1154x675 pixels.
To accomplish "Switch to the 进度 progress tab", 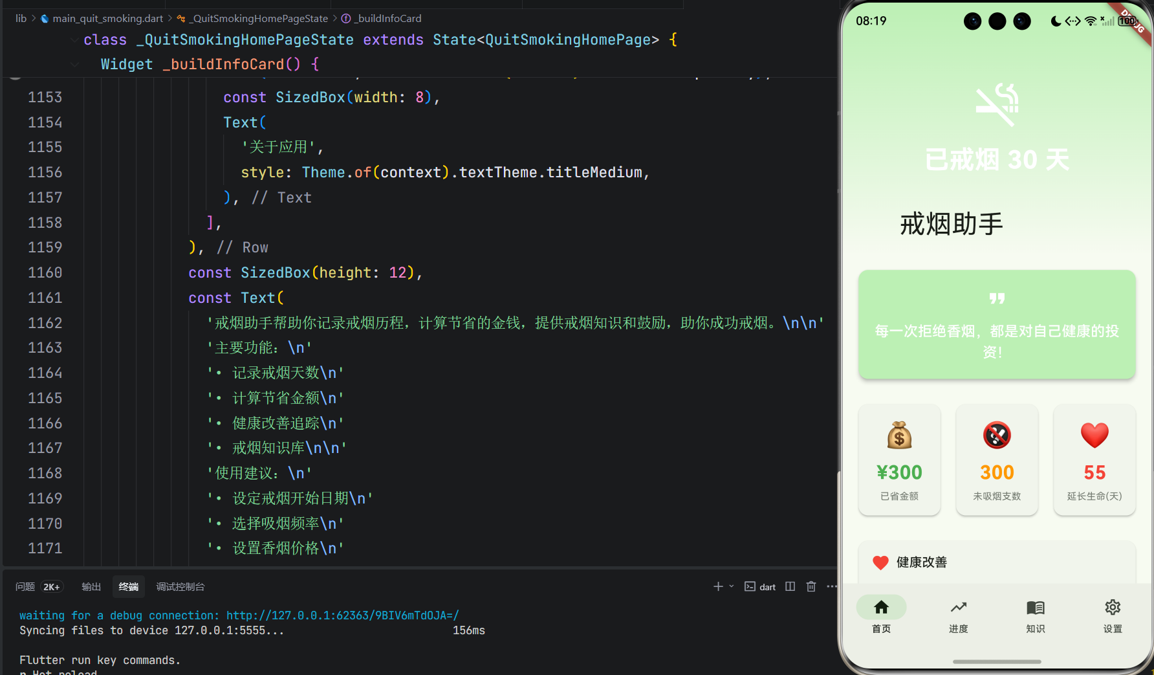I will point(958,615).
